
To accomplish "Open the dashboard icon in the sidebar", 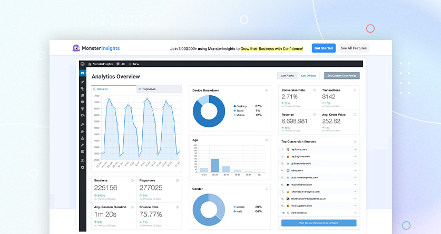I will pos(82,73).
